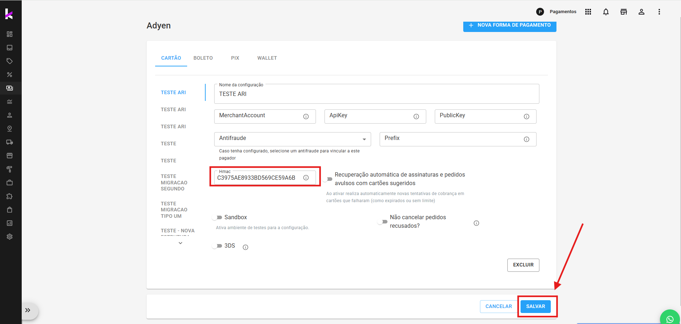This screenshot has height=324, width=681.
Task: Show info for the MerchantAccount field
Action: [306, 117]
